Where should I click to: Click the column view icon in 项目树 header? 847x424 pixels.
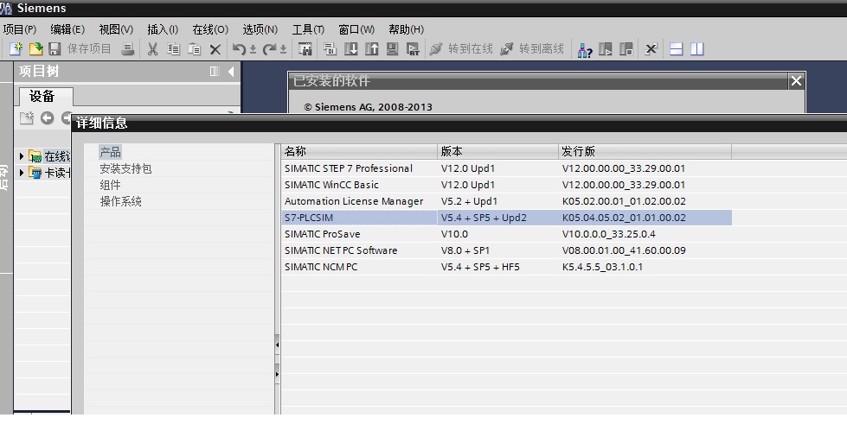[x=215, y=71]
